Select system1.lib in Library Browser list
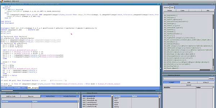This screenshot has height=108, width=216. tap(97, 96)
